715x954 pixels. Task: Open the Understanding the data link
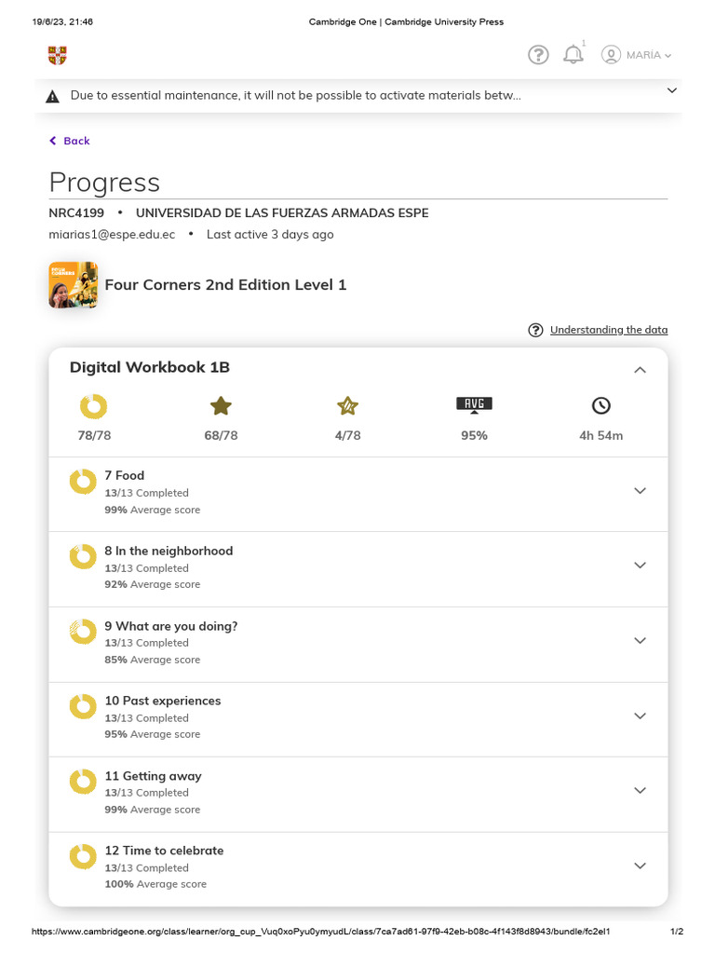(608, 330)
